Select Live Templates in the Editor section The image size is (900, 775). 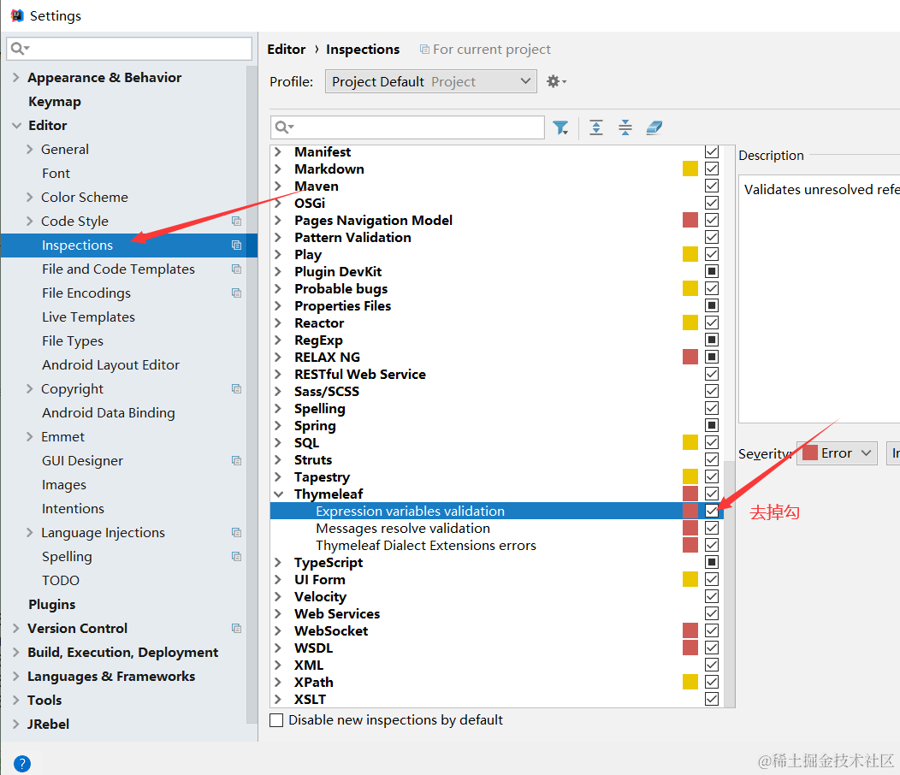pos(88,317)
